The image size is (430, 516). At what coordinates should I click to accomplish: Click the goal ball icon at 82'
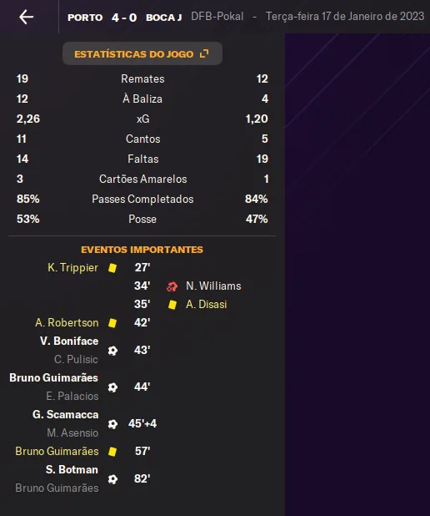[112, 479]
